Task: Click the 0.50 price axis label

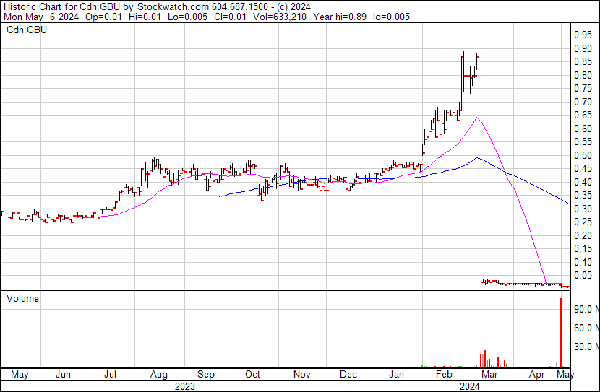Action: (x=583, y=155)
